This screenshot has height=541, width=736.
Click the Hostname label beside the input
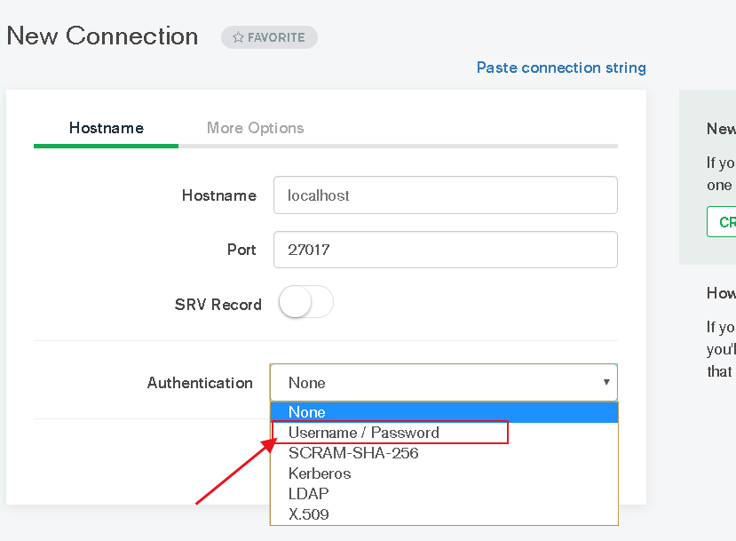pyautogui.click(x=218, y=195)
